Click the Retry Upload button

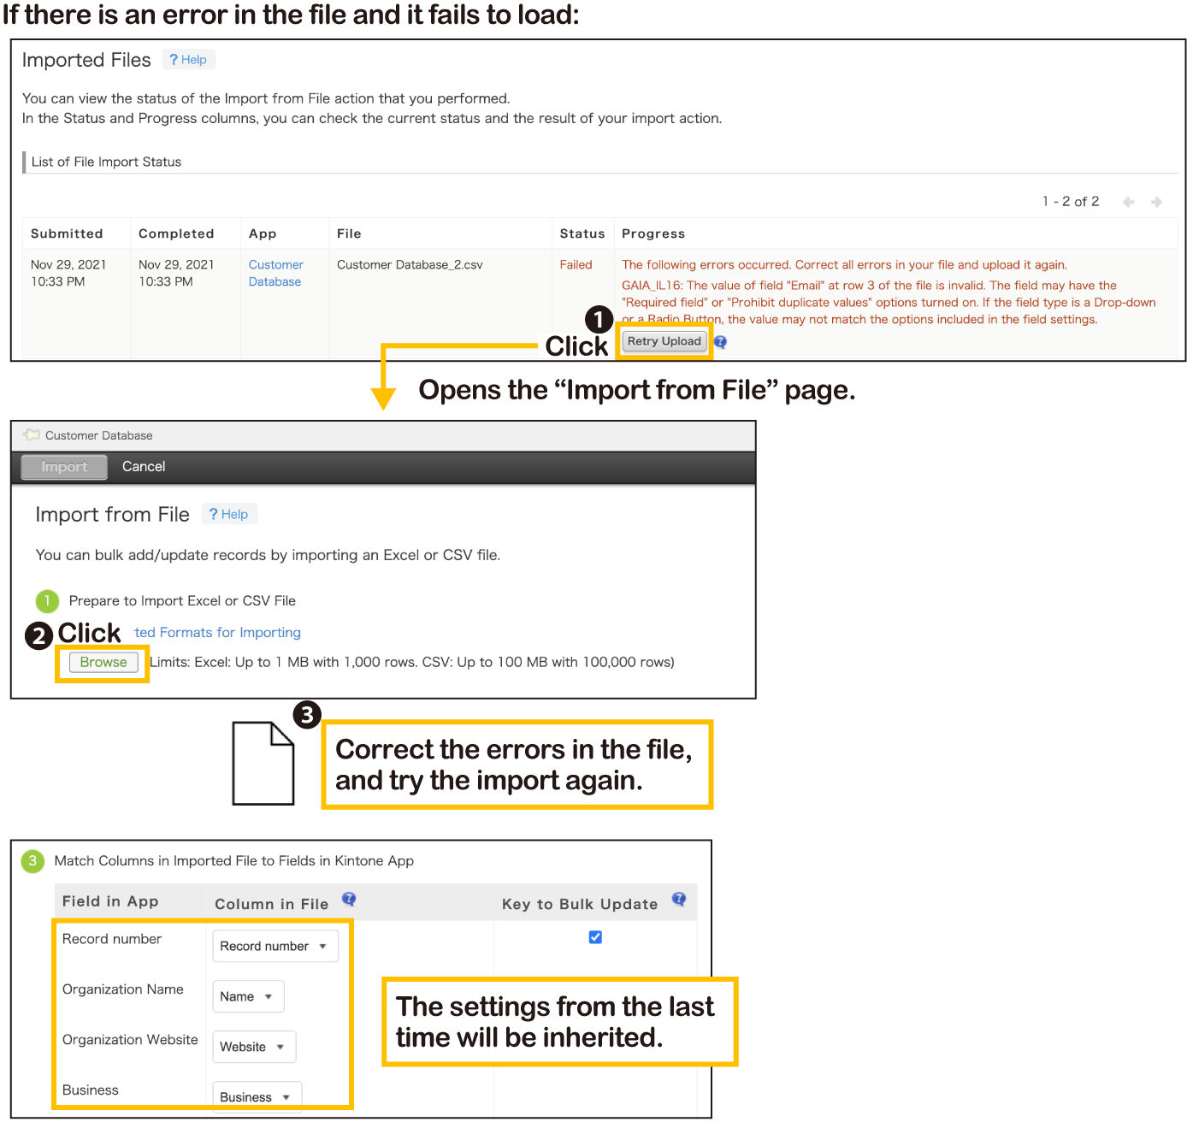pyautogui.click(x=664, y=341)
